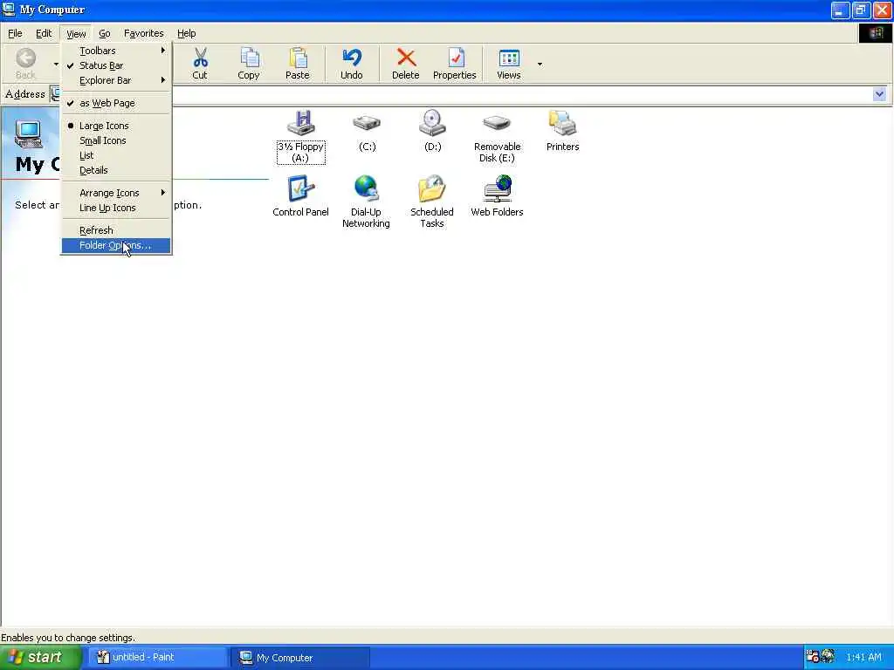Open Properties from the toolbar
This screenshot has height=670, width=894.
pyautogui.click(x=454, y=63)
